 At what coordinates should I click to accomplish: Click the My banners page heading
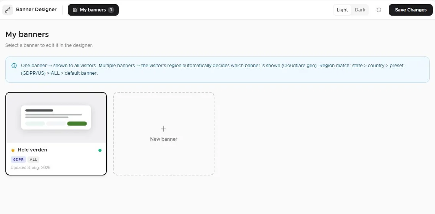27,34
